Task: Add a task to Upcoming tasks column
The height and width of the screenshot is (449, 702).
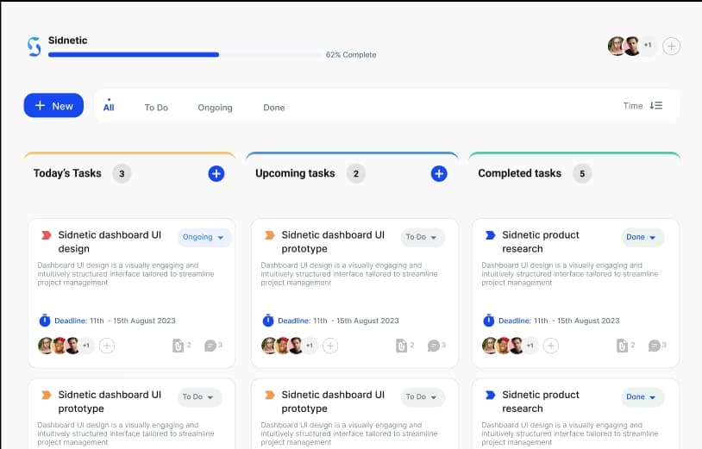Action: [x=438, y=173]
